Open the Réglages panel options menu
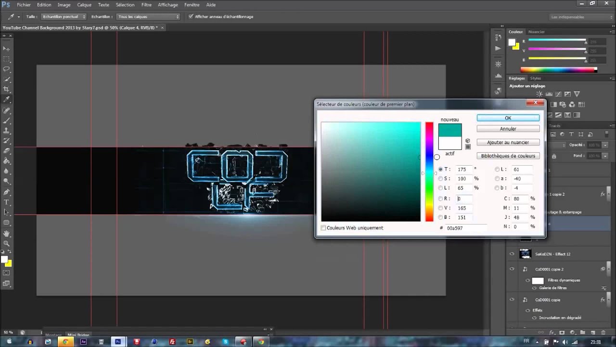616x347 pixels. click(x=612, y=78)
